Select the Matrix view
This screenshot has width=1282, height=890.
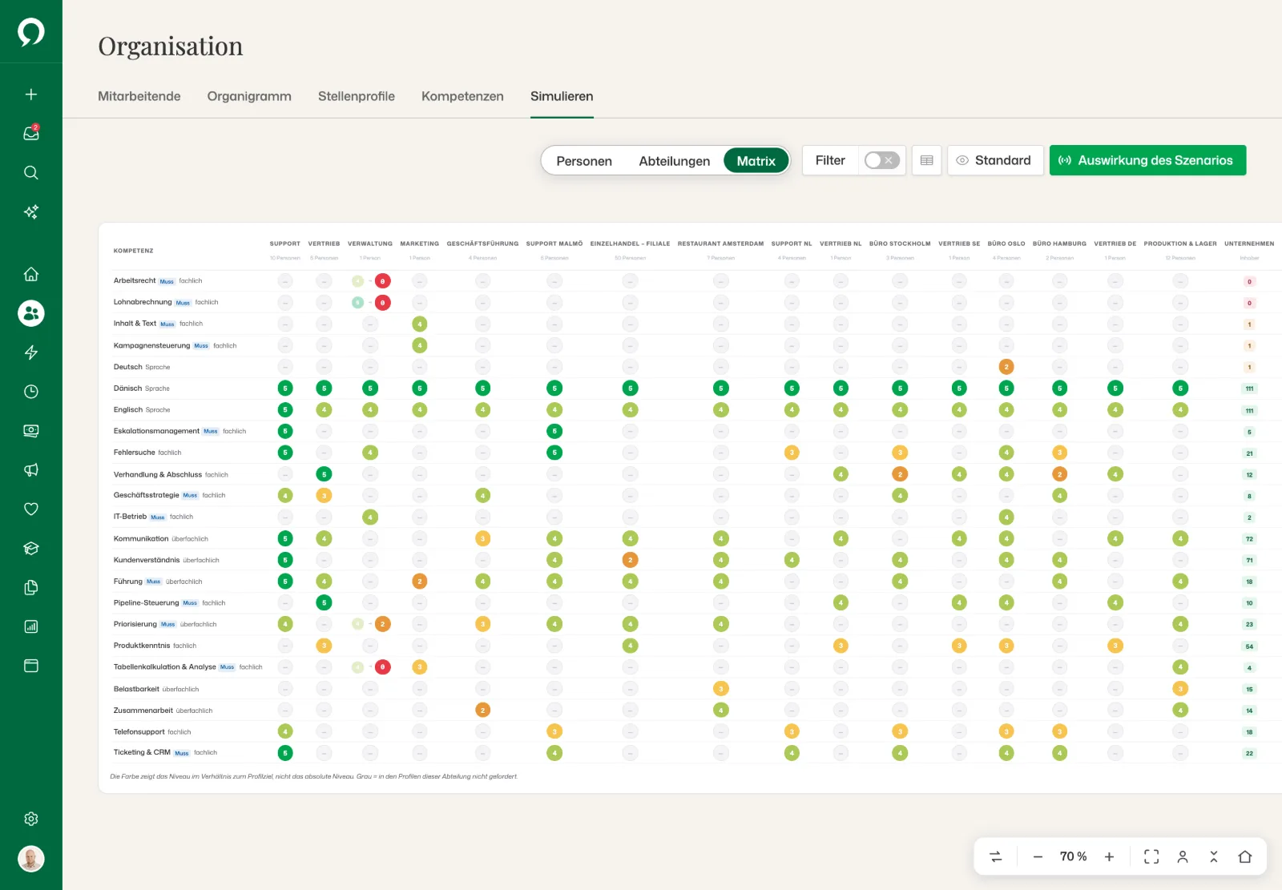click(756, 161)
